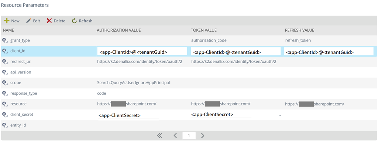Click the Edit button with pencil icon
Screen dimensions: 378x144
[x=33, y=21]
